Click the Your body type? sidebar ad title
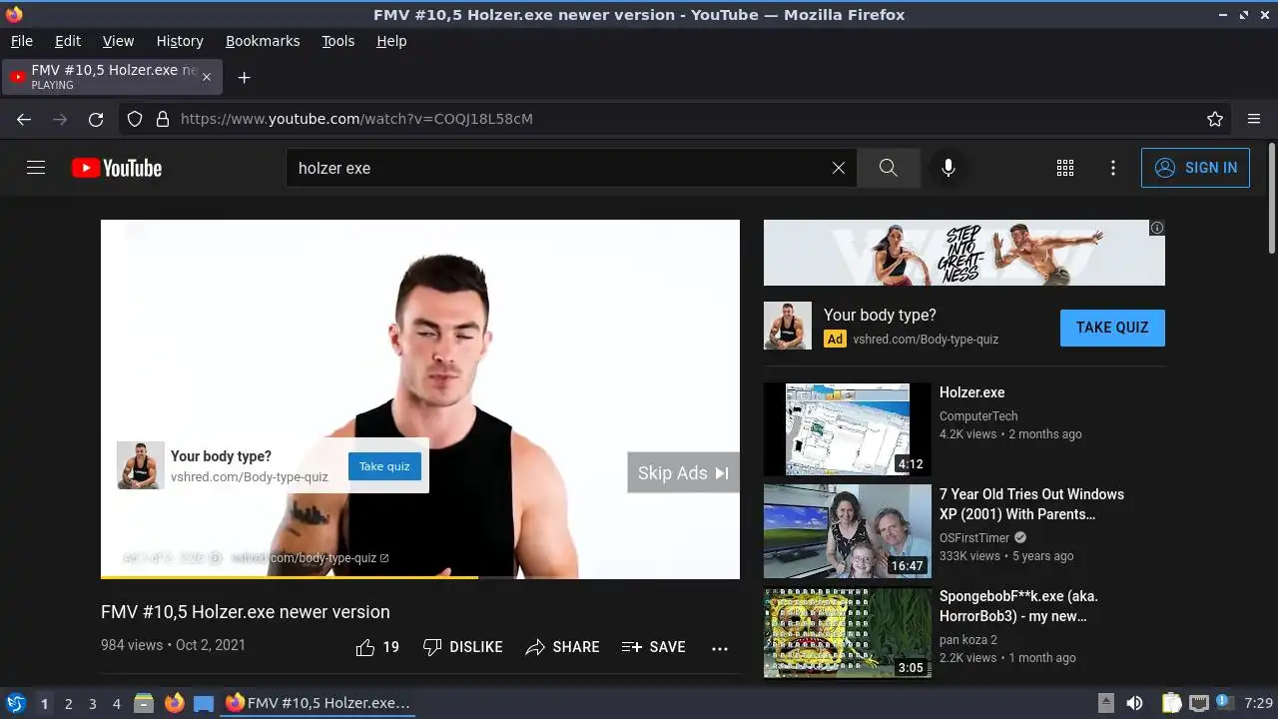The width and height of the screenshot is (1278, 719). pos(880,315)
